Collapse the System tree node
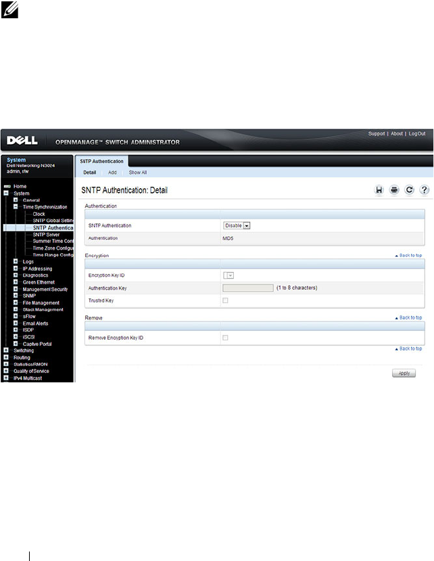Viewport: 434px width, 561px height. 6,193
